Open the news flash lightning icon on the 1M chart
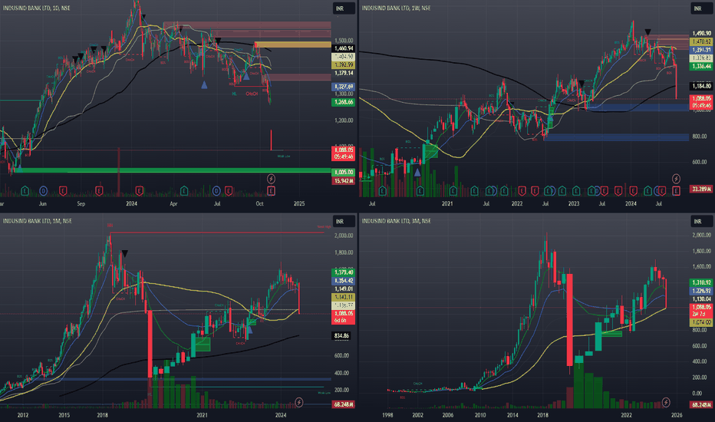Viewport: 715px width, 422px height. [299, 402]
